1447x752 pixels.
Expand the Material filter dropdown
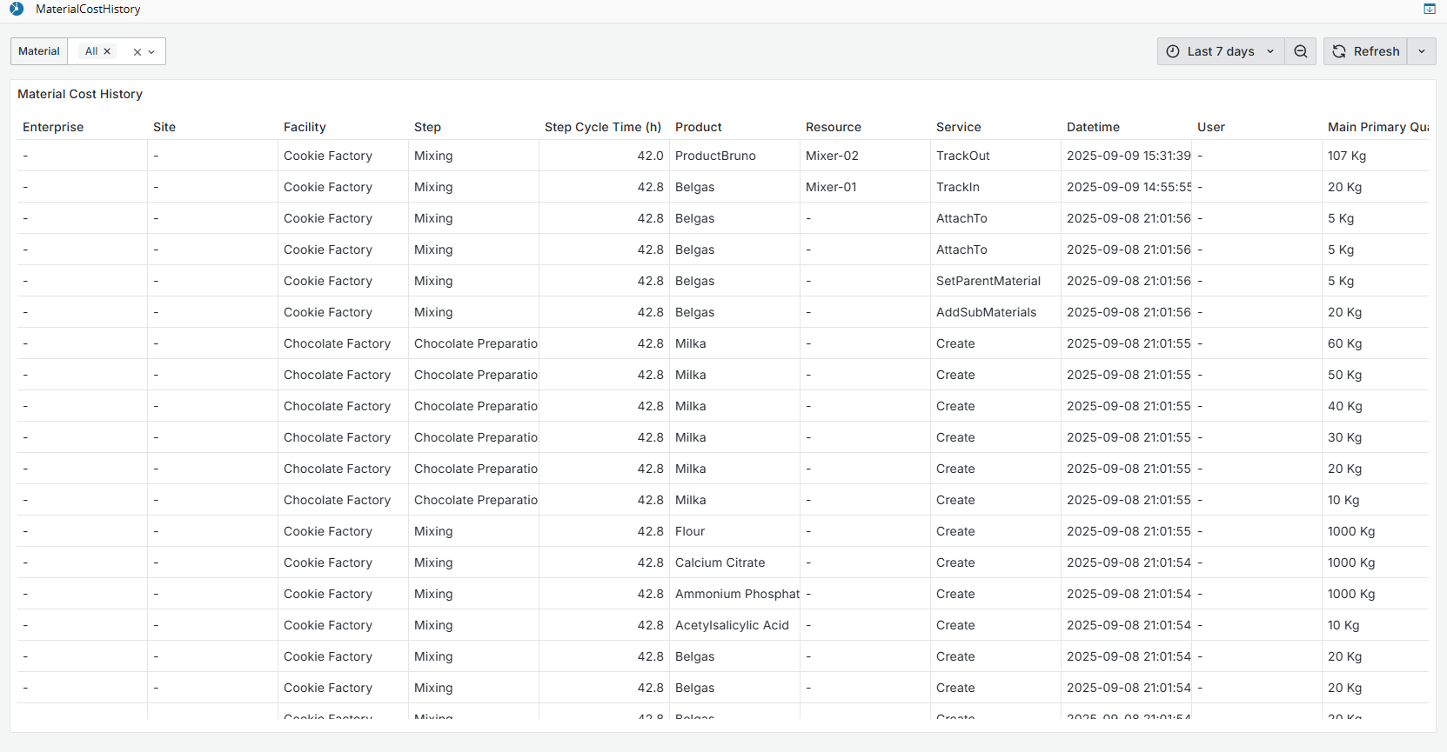(x=151, y=52)
